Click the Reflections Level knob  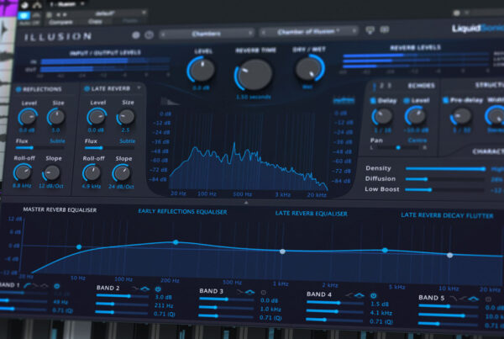tap(28, 117)
